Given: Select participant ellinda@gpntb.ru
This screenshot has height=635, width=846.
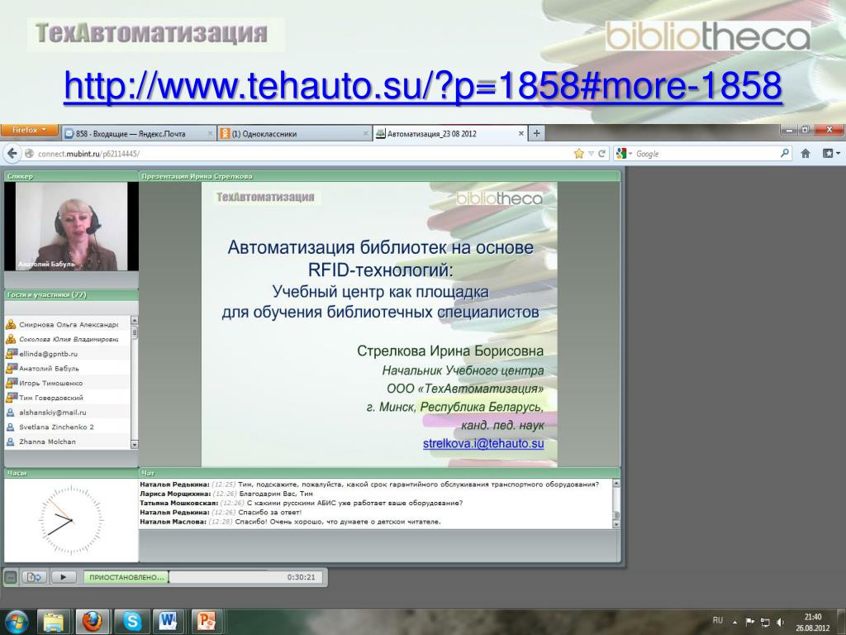Looking at the screenshot, I should (68, 354).
